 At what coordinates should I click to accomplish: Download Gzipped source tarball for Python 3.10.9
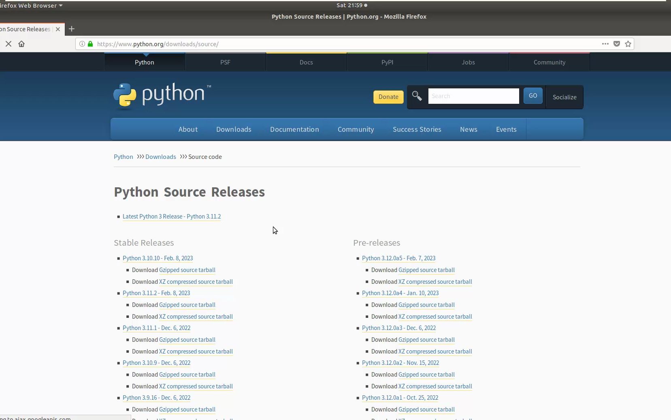pyautogui.click(x=187, y=375)
